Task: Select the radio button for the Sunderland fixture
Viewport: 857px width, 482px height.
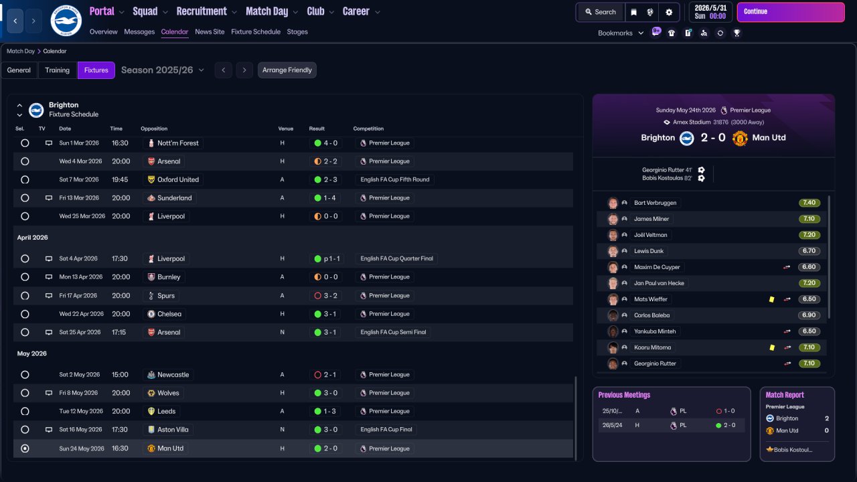Action: point(25,198)
